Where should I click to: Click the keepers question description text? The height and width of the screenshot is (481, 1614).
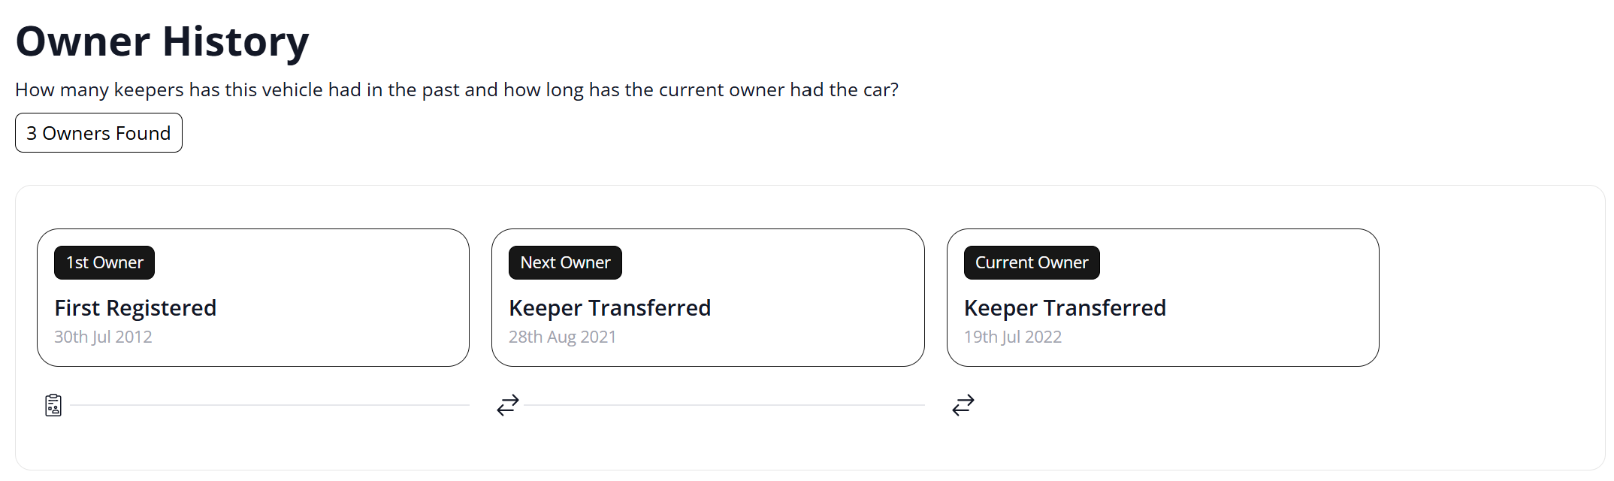pos(457,90)
